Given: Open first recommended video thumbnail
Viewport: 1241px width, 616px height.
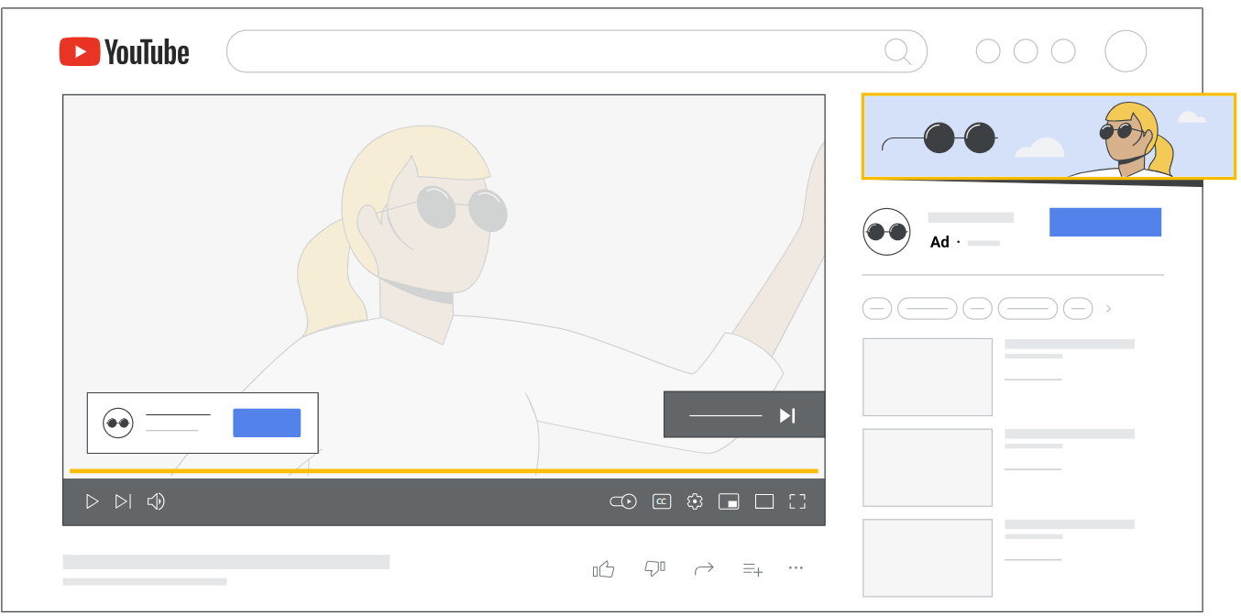Looking at the screenshot, I should click(928, 377).
